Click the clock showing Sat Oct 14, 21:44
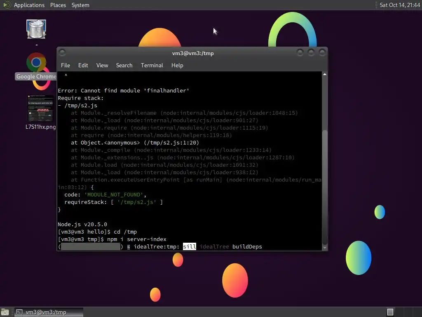Image resolution: width=422 pixels, height=317 pixels. [x=399, y=5]
